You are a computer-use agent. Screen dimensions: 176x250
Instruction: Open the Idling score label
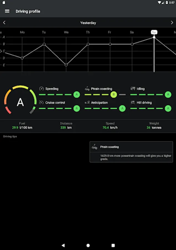tap(141, 89)
